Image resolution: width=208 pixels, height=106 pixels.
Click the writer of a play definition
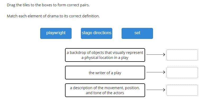105,73
